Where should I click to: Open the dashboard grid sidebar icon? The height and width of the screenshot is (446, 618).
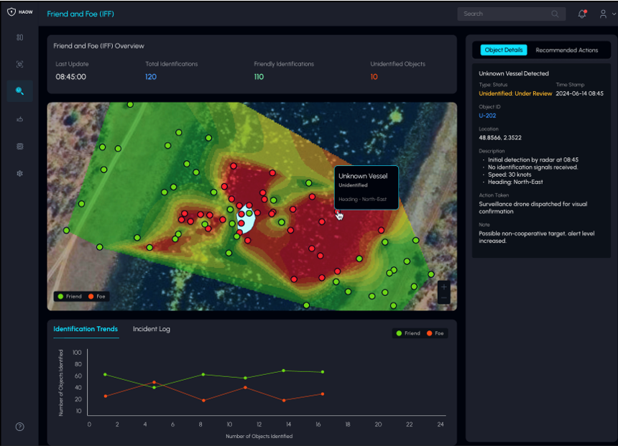tap(19, 37)
